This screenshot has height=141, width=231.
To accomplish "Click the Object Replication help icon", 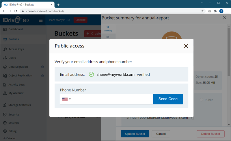I will click(x=42, y=76).
